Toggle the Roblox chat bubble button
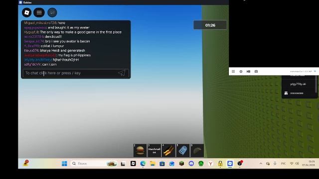Screen dimensions: 319x179 (x=52, y=12)
